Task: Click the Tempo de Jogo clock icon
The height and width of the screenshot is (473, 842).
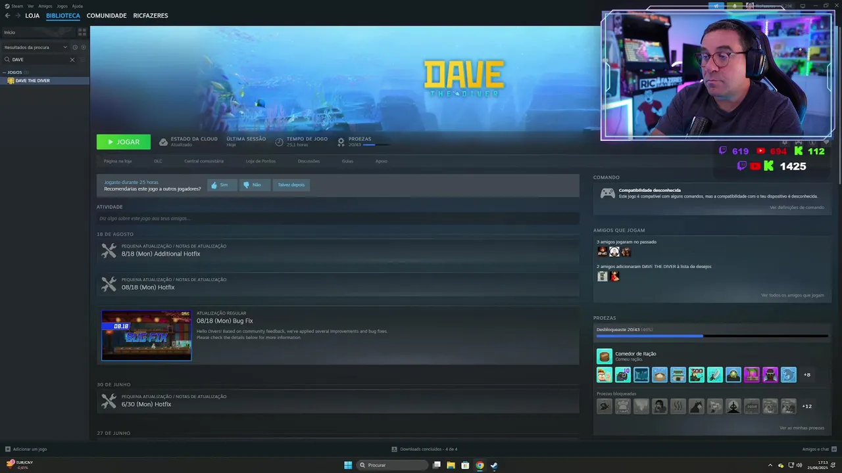Action: click(x=280, y=142)
